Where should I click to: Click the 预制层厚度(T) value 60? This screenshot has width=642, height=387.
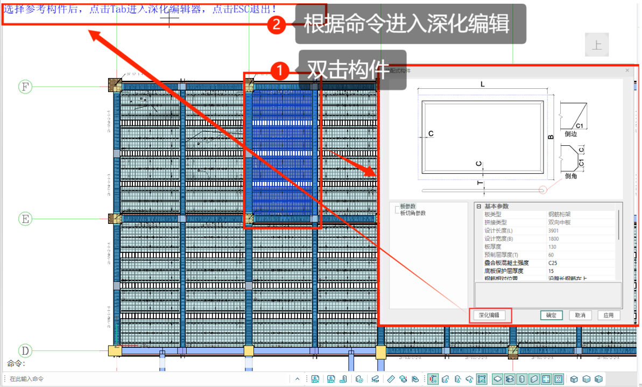click(581, 255)
